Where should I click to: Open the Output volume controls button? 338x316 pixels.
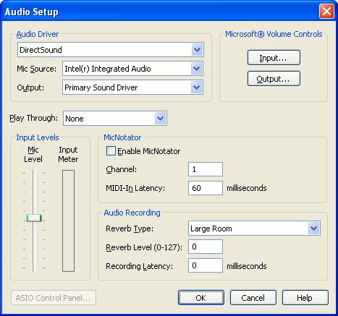[274, 79]
